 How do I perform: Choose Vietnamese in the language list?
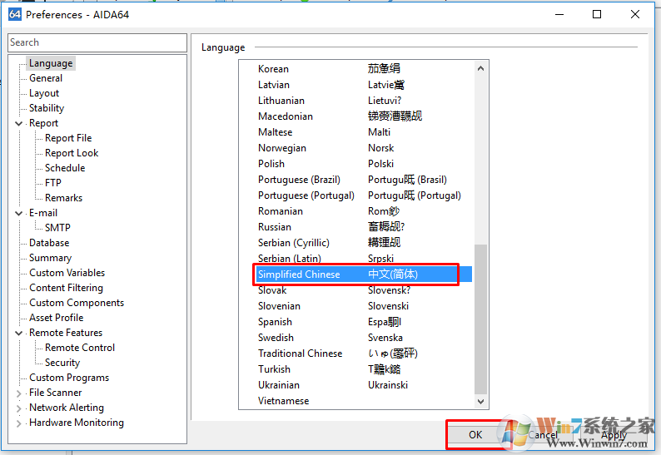[x=356, y=401]
